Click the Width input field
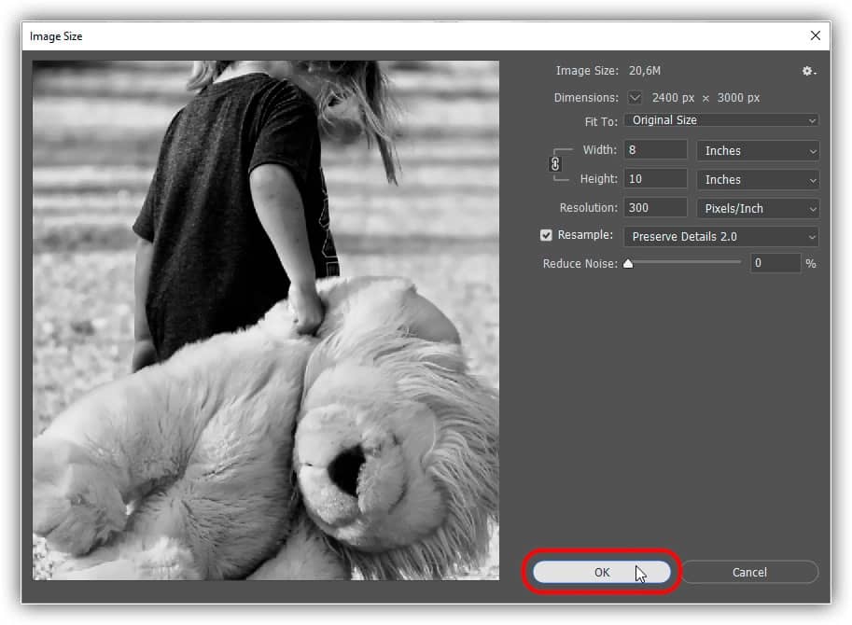 point(655,150)
